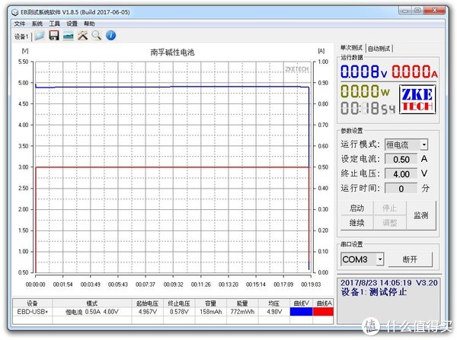Open the 系统 menu
Viewport: 457px width, 340px height.
pos(37,24)
